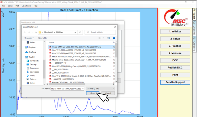Close the Select File to Send dialog
The width and height of the screenshot is (197, 117).
[x=115, y=27]
